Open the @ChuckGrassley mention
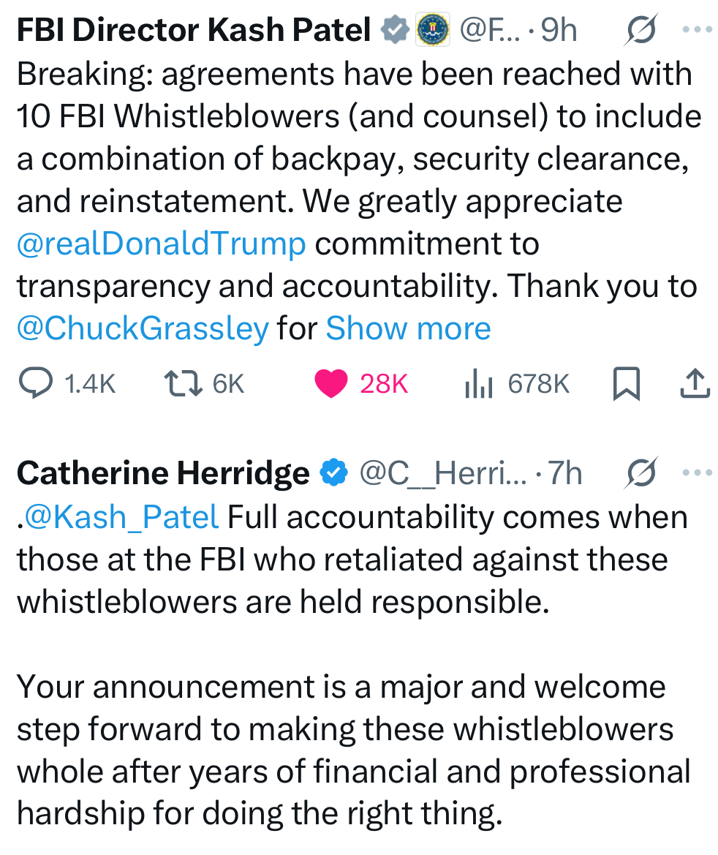This screenshot has height=855, width=718. [143, 328]
